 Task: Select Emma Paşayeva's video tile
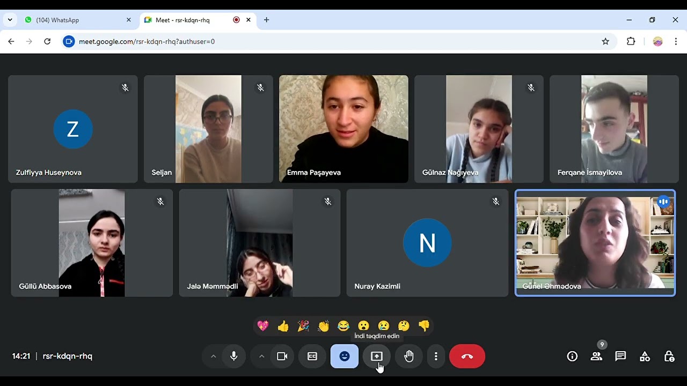coord(343,129)
